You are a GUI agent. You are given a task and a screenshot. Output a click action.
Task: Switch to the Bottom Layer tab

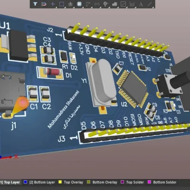click(39, 182)
